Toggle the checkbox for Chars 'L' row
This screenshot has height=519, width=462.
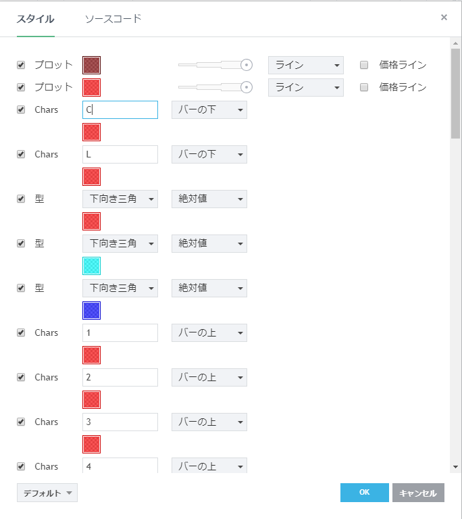pos(21,155)
